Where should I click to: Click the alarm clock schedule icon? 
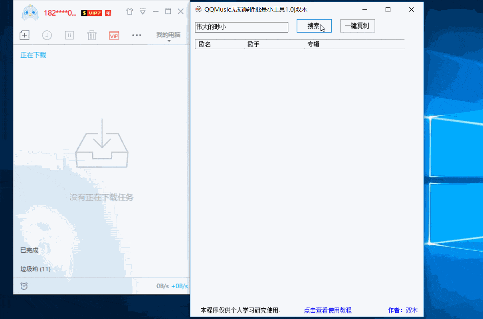click(x=24, y=286)
